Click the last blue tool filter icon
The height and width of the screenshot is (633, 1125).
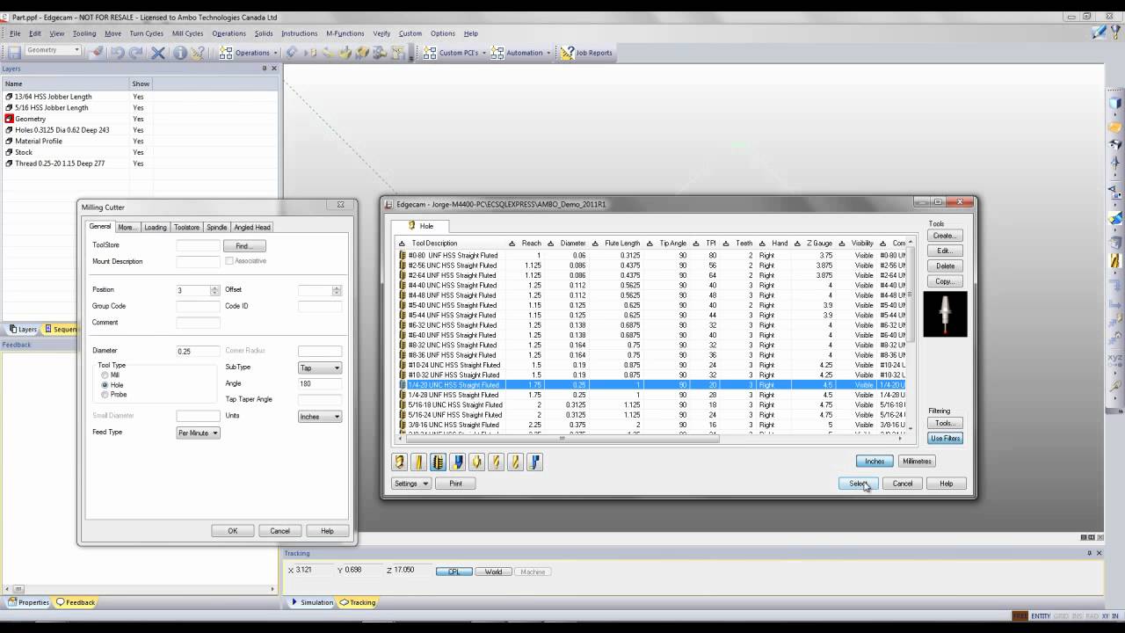[534, 462]
